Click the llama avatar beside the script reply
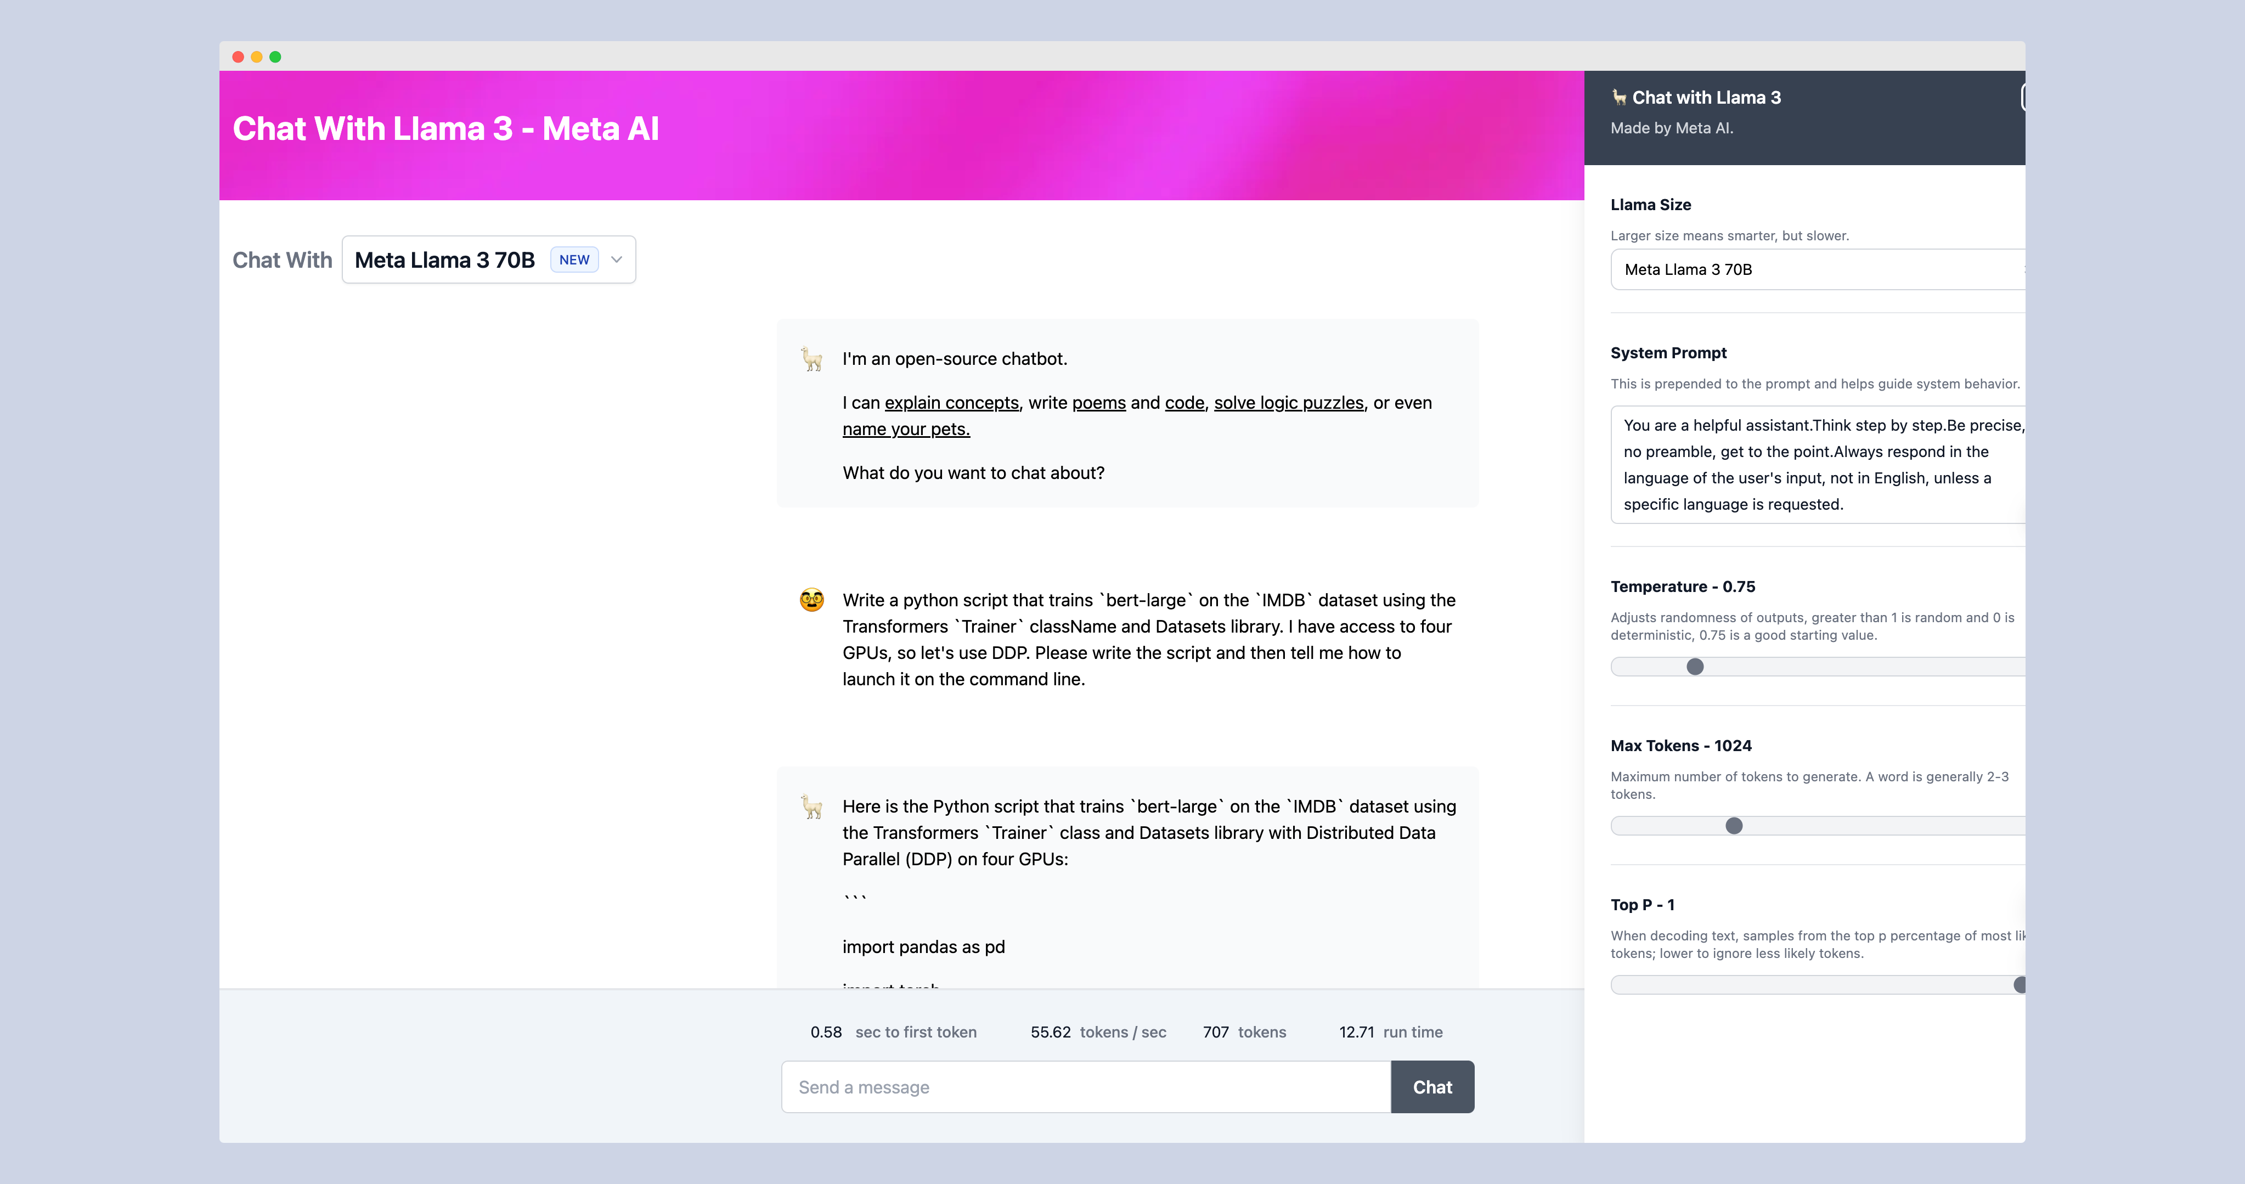The width and height of the screenshot is (2245, 1184). tap(811, 807)
